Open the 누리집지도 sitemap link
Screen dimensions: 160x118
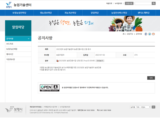coord(118,3)
